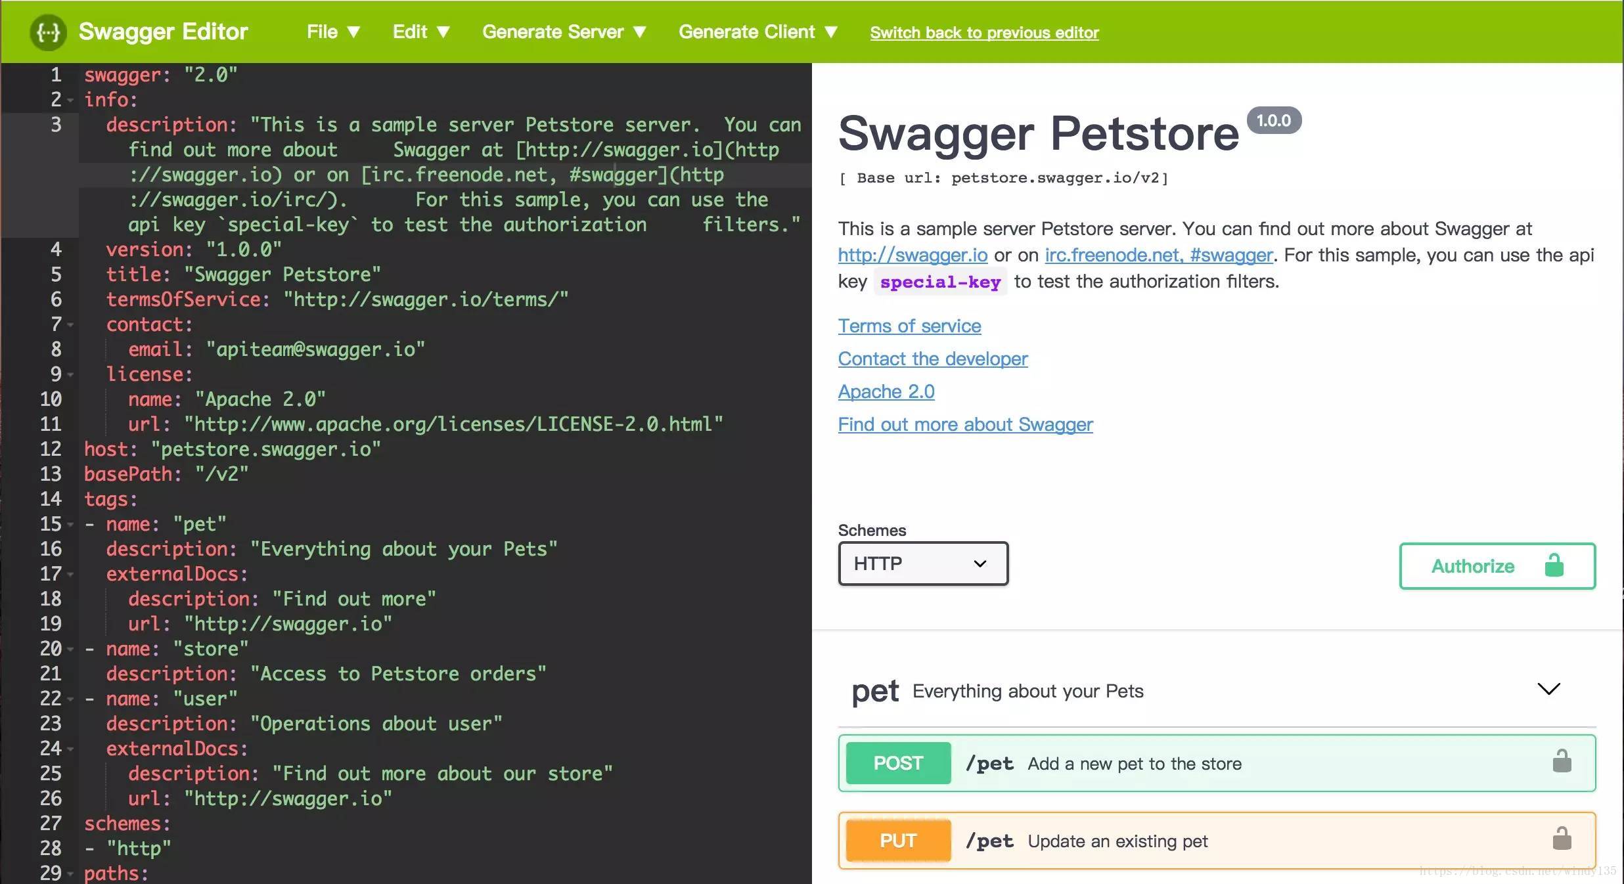Click the green lock icon in Authorize button

click(1554, 565)
